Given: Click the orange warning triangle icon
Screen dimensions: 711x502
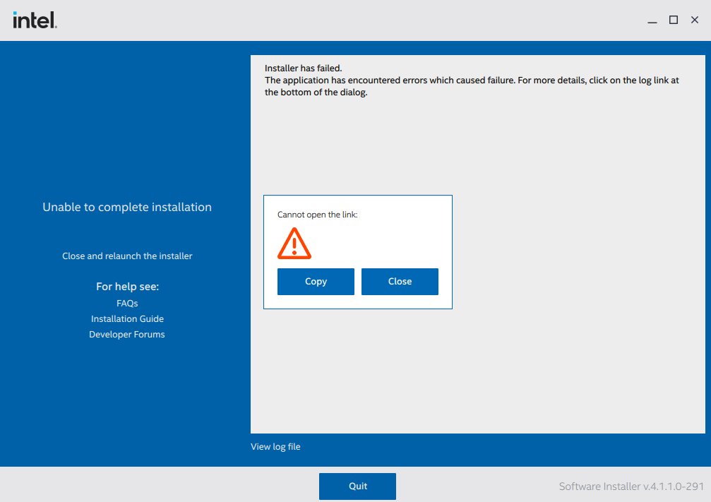Looking at the screenshot, I should [294, 243].
